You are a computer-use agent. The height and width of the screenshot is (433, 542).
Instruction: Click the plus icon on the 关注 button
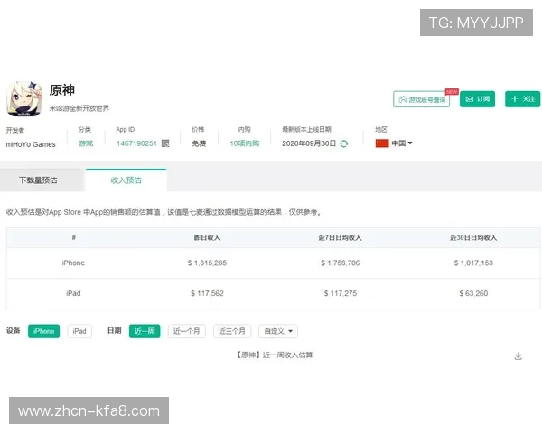coord(515,99)
